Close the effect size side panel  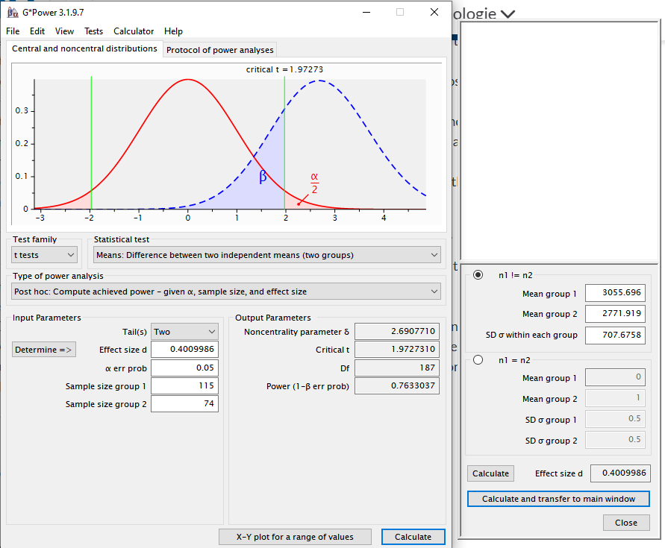[625, 523]
